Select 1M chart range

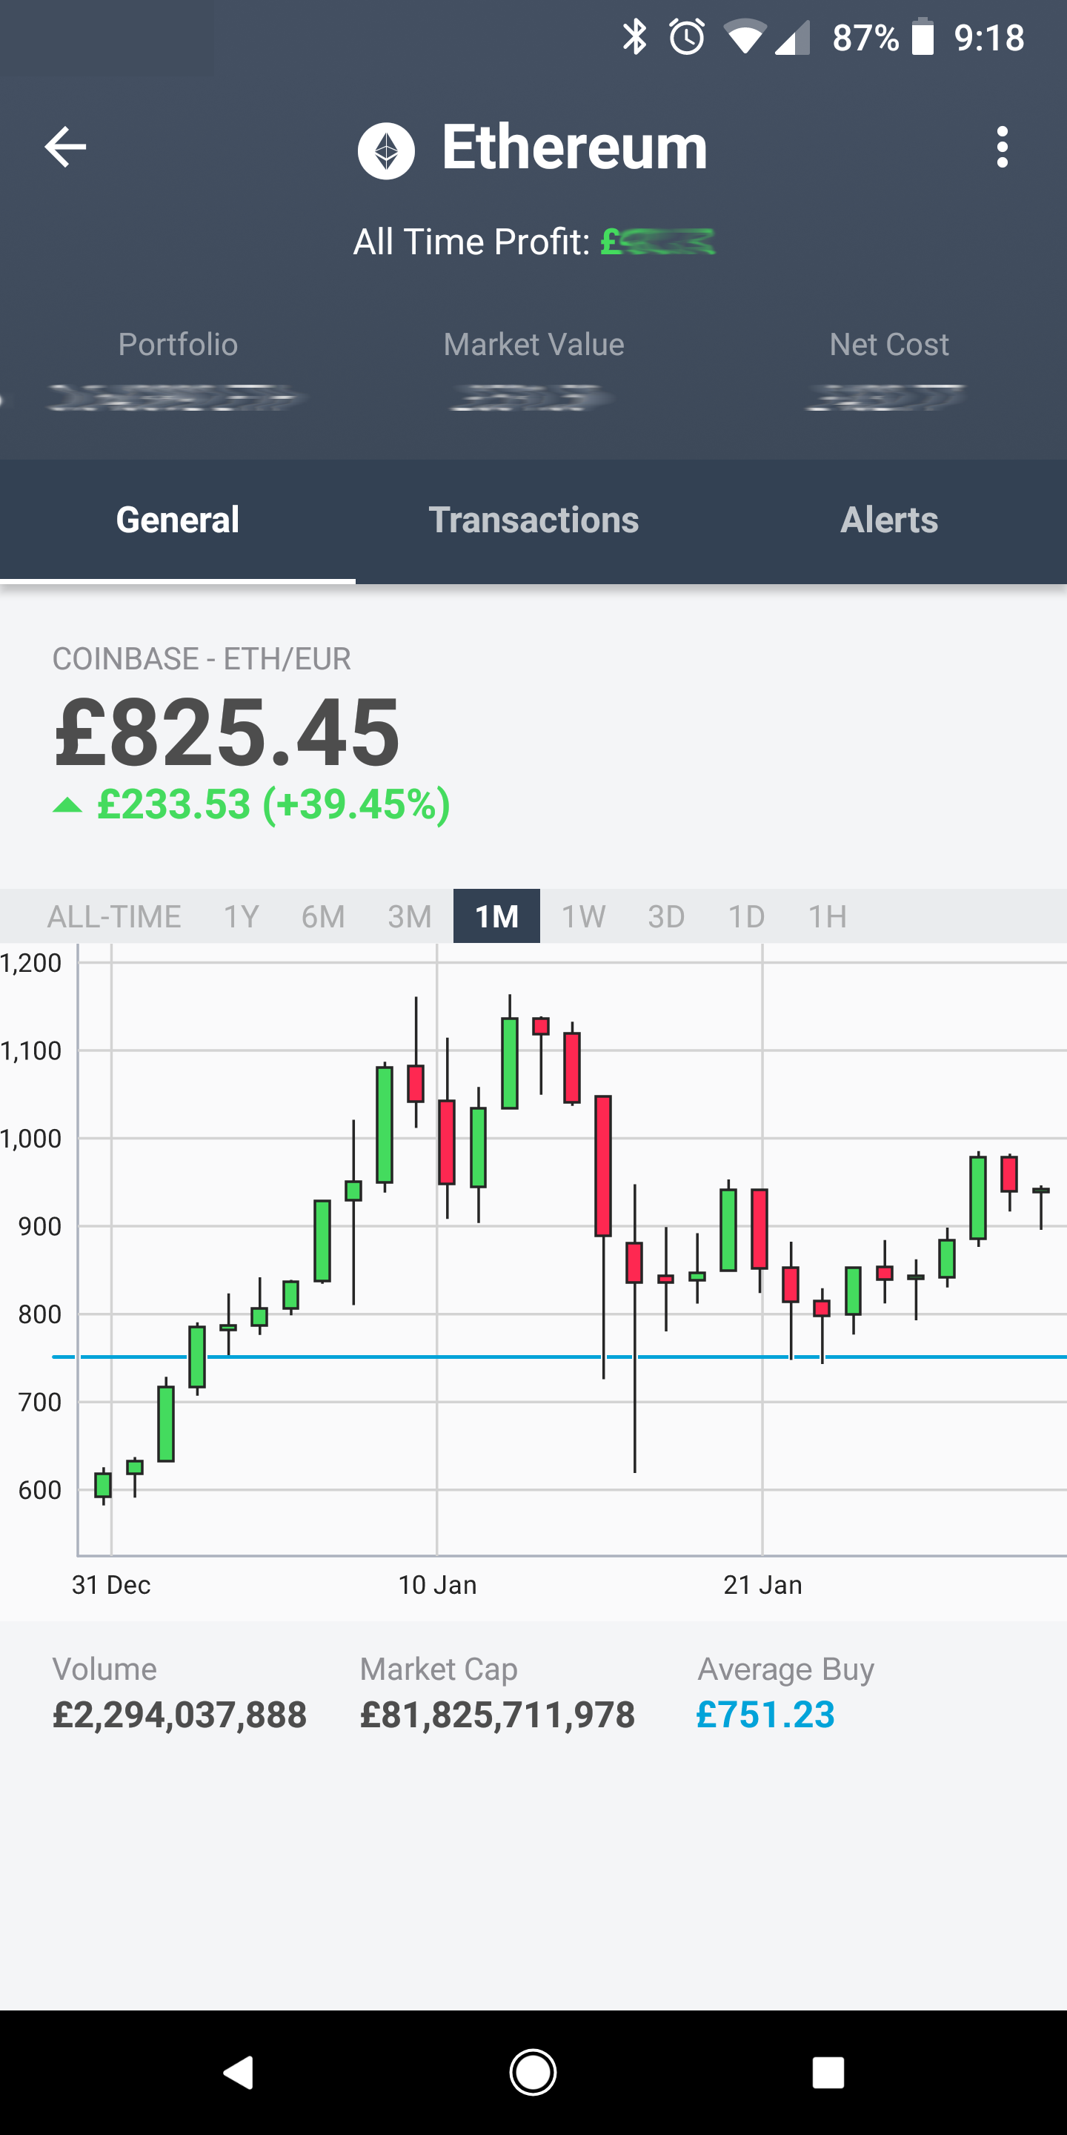tap(496, 917)
